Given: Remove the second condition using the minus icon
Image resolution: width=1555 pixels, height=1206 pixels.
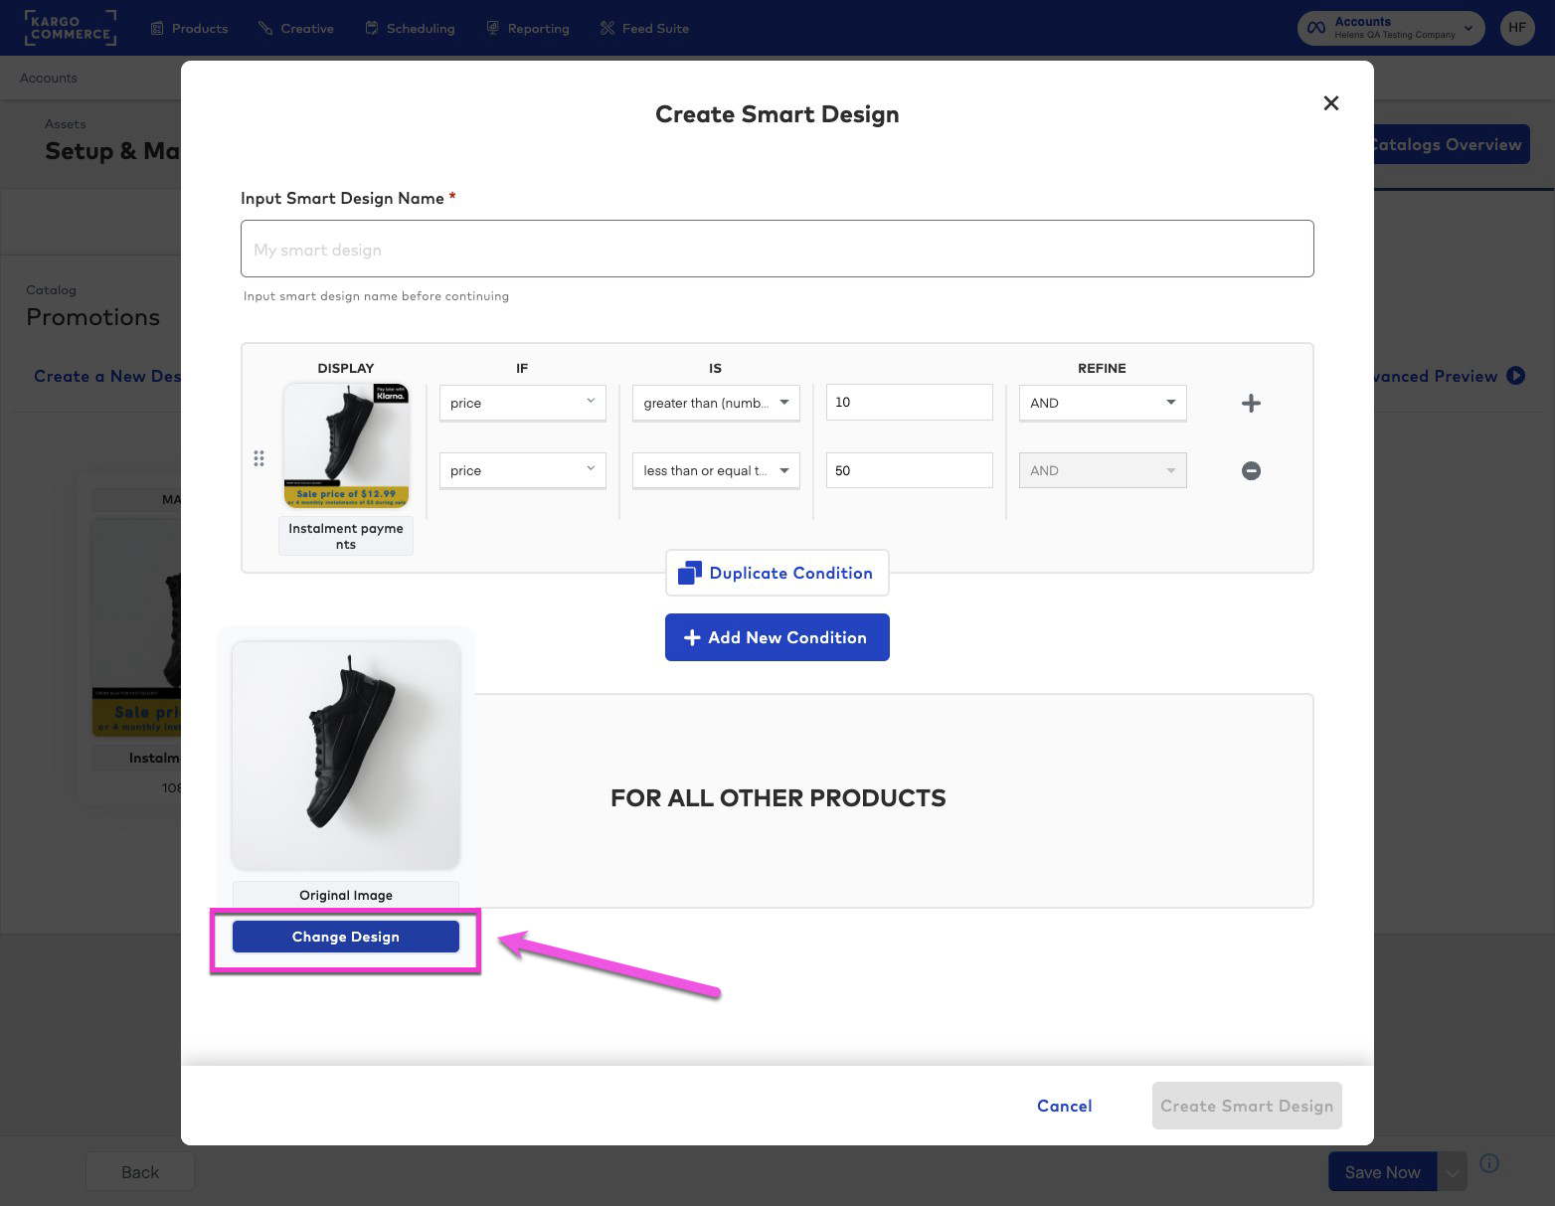Looking at the screenshot, I should coord(1251,470).
